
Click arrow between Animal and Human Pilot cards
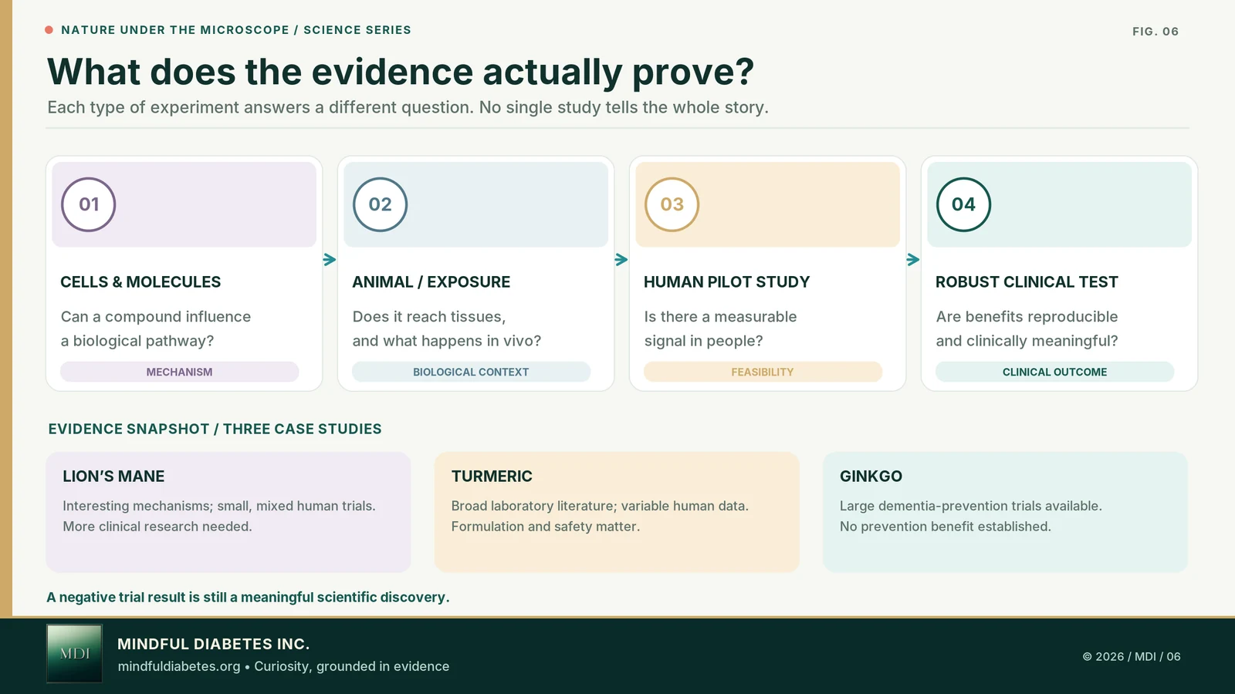[x=621, y=260]
